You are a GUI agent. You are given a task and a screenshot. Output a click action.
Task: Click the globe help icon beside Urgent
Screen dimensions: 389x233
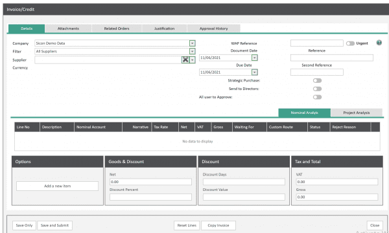(x=379, y=43)
